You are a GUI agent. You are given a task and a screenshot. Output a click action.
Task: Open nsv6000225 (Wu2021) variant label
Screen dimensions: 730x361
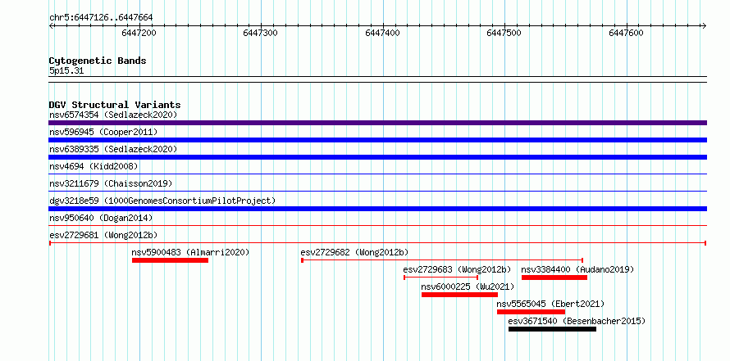click(x=468, y=287)
